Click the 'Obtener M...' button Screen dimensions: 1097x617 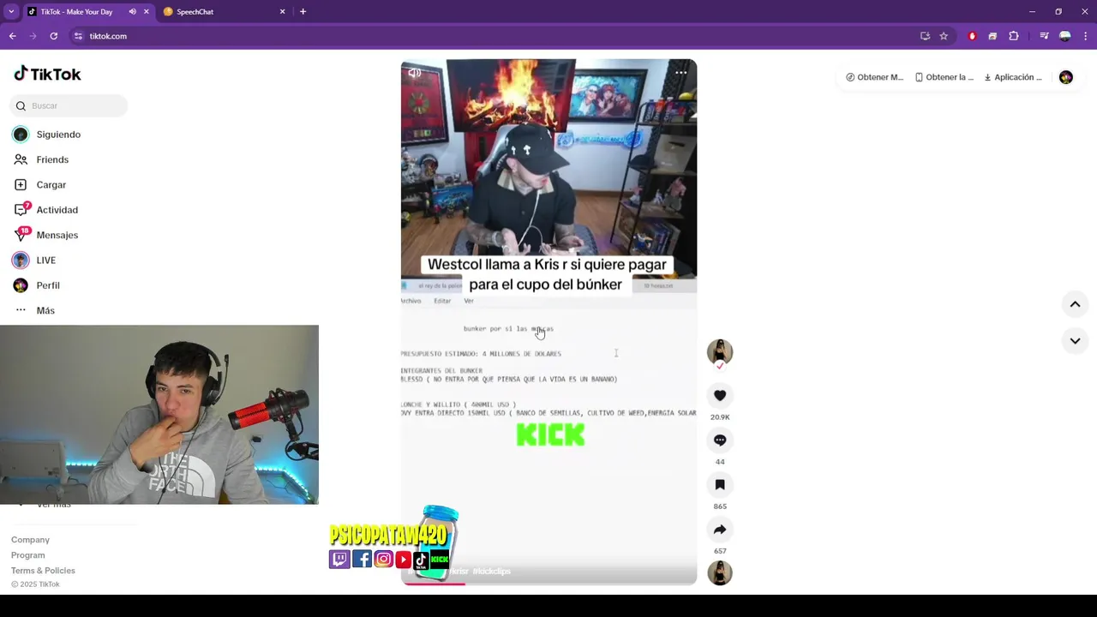875,77
